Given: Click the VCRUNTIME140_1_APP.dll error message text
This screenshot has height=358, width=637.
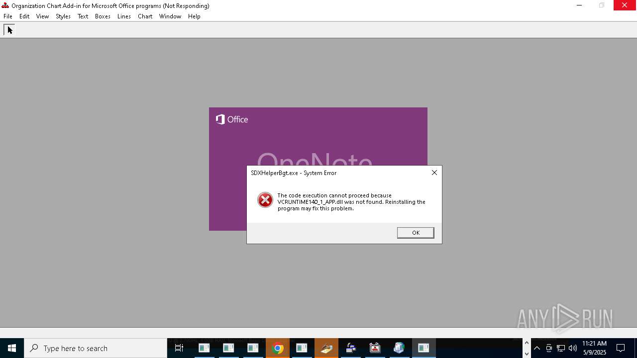Looking at the screenshot, I should pos(351,202).
